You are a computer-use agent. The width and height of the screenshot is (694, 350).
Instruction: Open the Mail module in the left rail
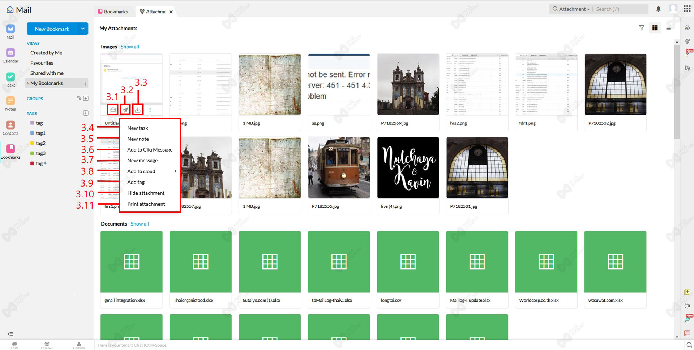(10, 31)
